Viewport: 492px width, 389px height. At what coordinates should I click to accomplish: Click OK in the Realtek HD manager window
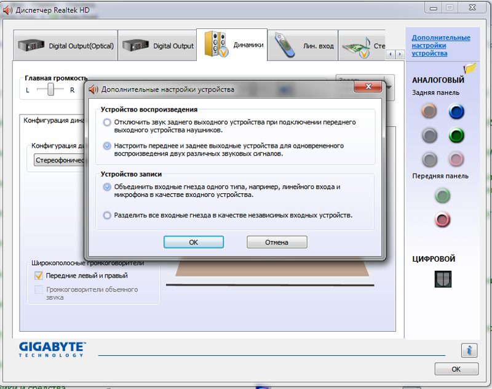pyautogui.click(x=456, y=369)
